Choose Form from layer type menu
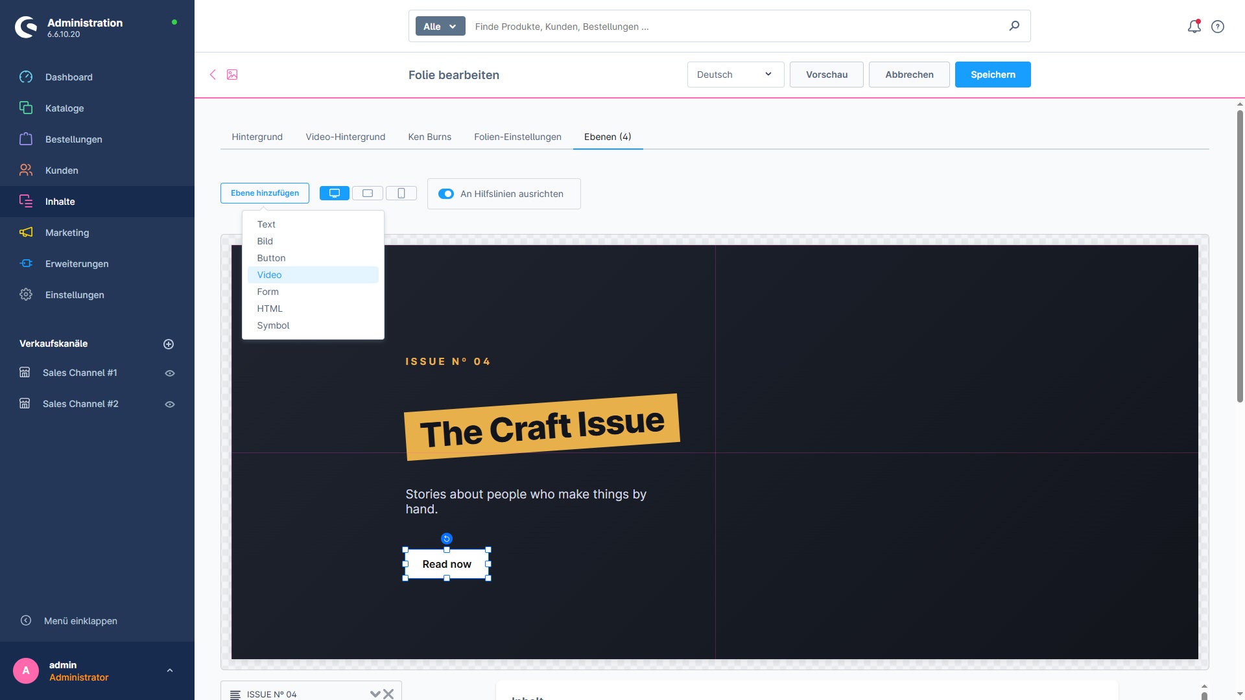This screenshot has width=1245, height=700. 313,292
